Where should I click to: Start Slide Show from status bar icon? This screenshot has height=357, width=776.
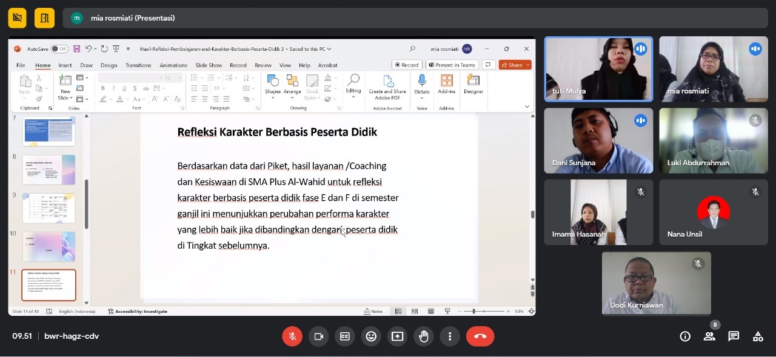click(447, 311)
